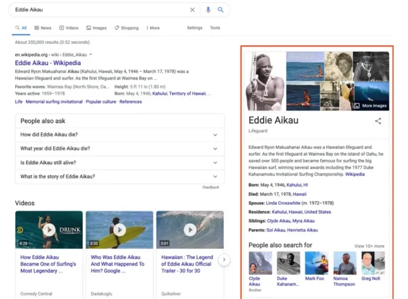Play the 'Who Was Eddie Aikau' video

[119, 230]
